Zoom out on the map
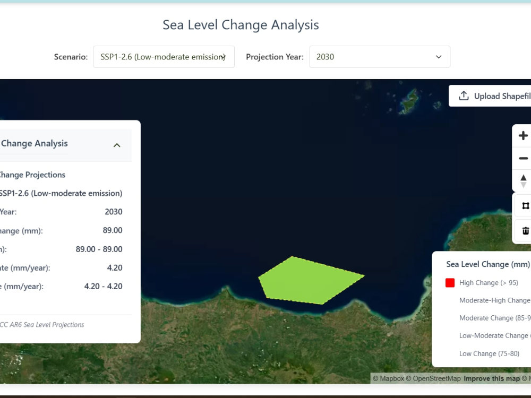This screenshot has width=531, height=398. (523, 158)
